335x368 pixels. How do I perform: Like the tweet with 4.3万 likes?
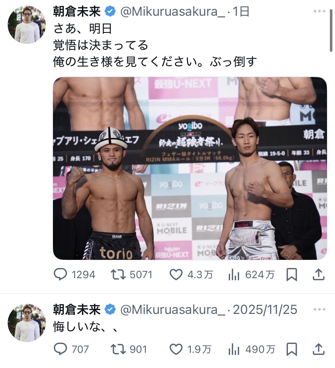(176, 275)
